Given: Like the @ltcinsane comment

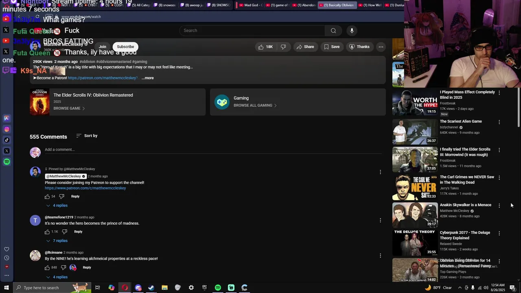Looking at the screenshot, I should pyautogui.click(x=47, y=267).
